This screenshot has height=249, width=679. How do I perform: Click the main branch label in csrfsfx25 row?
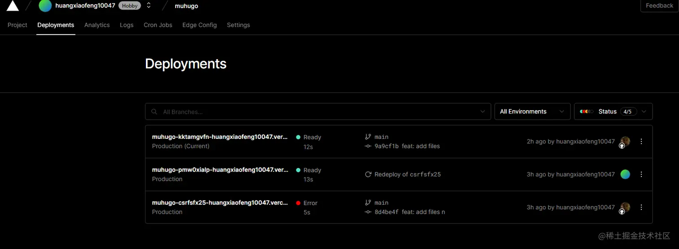(381, 203)
